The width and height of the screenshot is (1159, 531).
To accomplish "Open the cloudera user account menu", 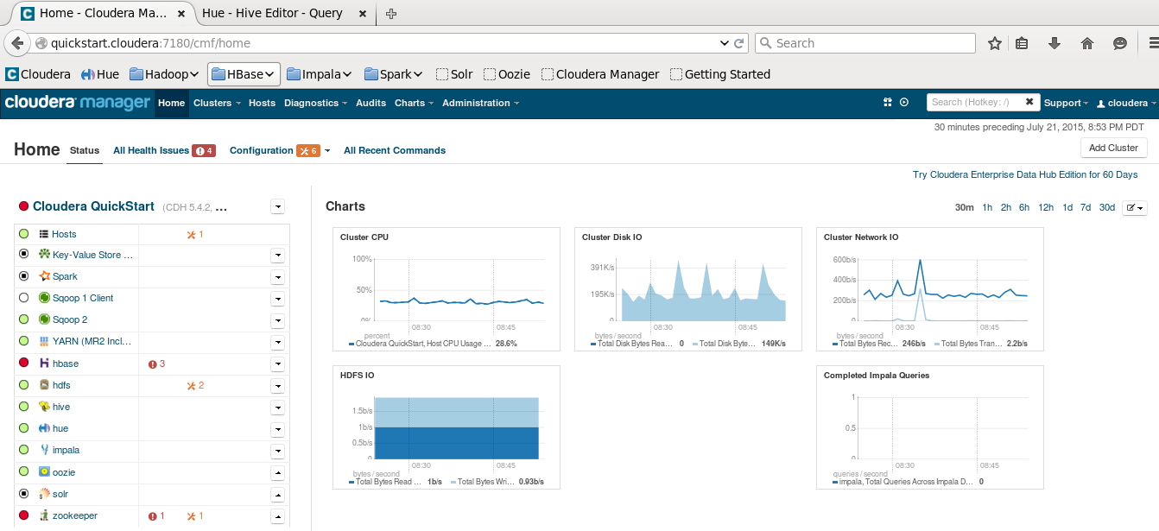I will (x=1126, y=103).
